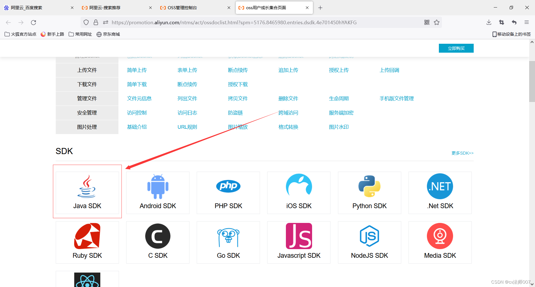Open the 访问控制 link
The image size is (535, 287).
tap(137, 113)
